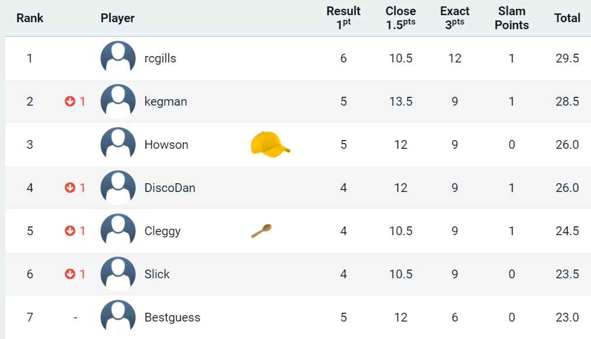This screenshot has height=339, width=591.
Task: Click the Slam Points column header
Action: point(511,18)
